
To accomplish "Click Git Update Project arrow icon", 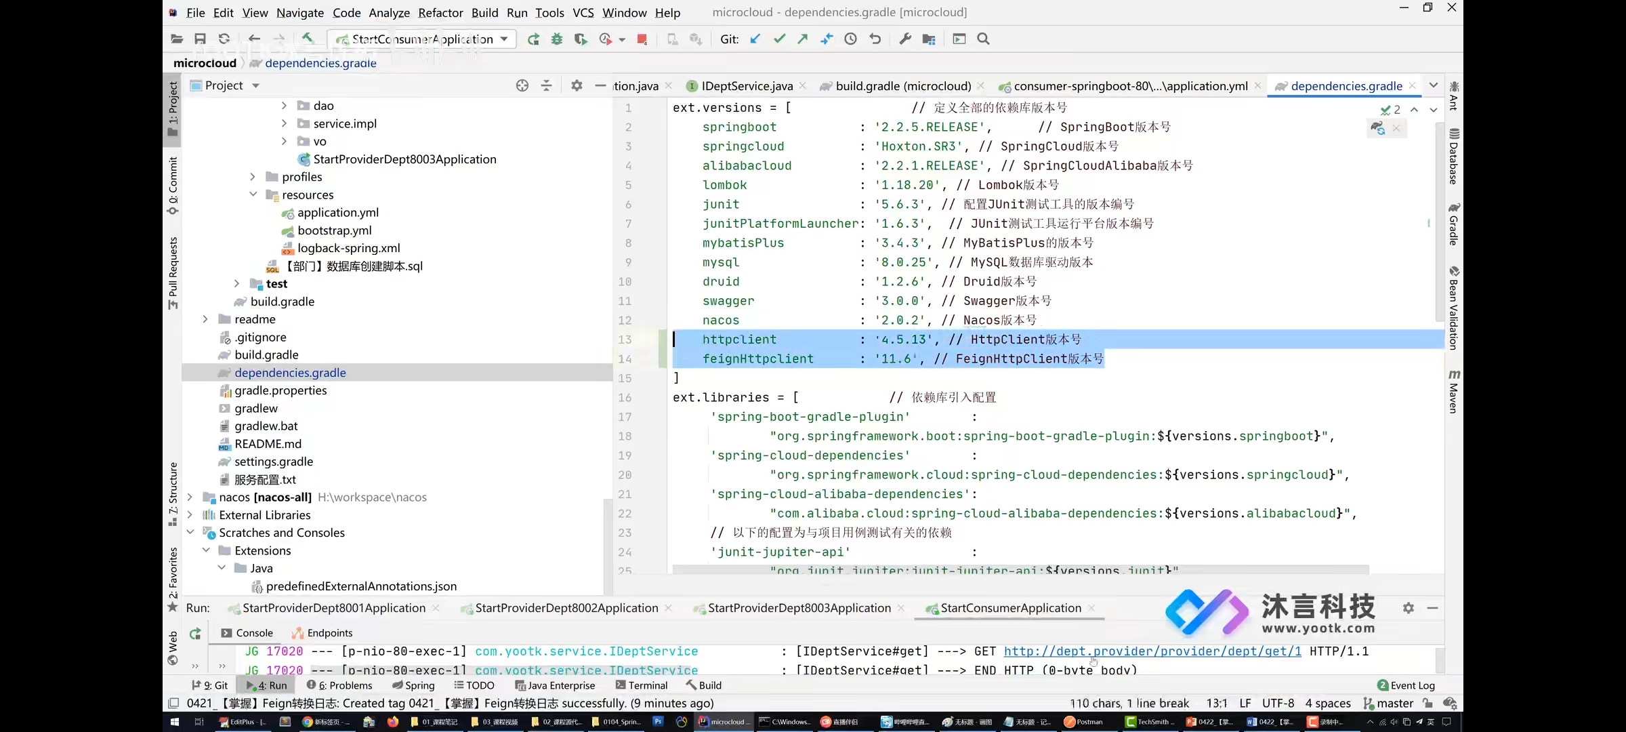I will (755, 39).
